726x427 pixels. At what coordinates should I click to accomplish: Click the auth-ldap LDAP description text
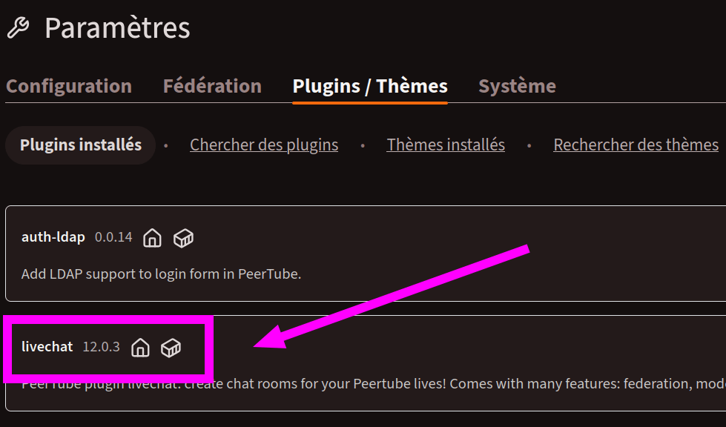pos(161,274)
